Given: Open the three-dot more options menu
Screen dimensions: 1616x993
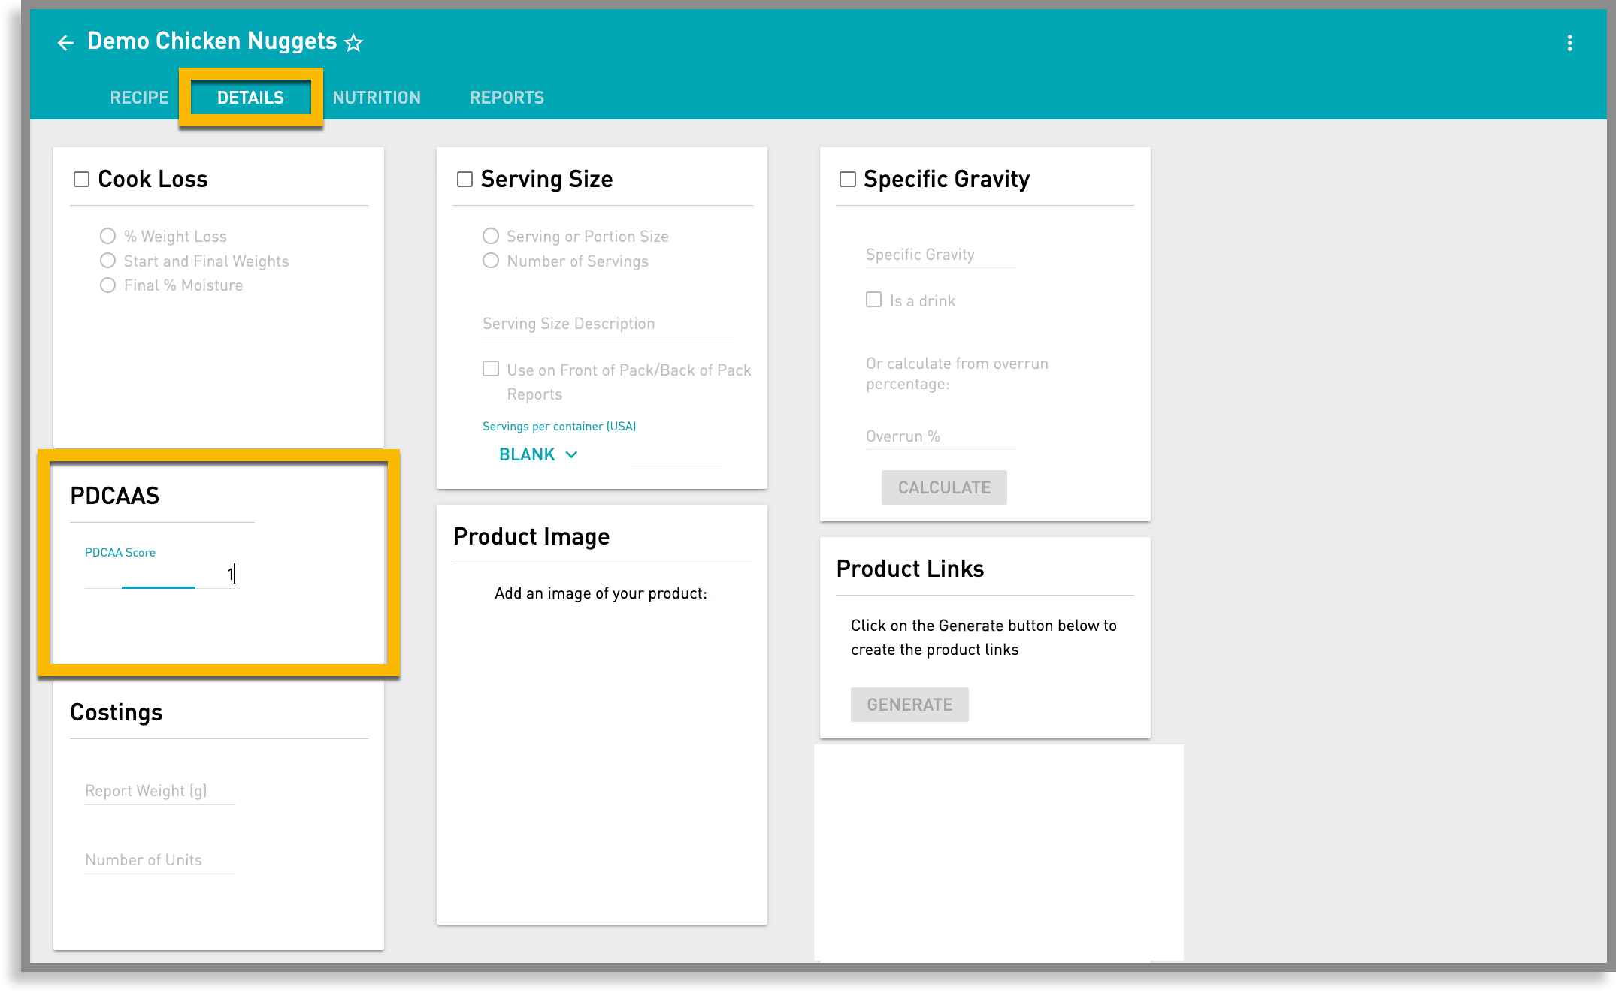Looking at the screenshot, I should point(1569,43).
